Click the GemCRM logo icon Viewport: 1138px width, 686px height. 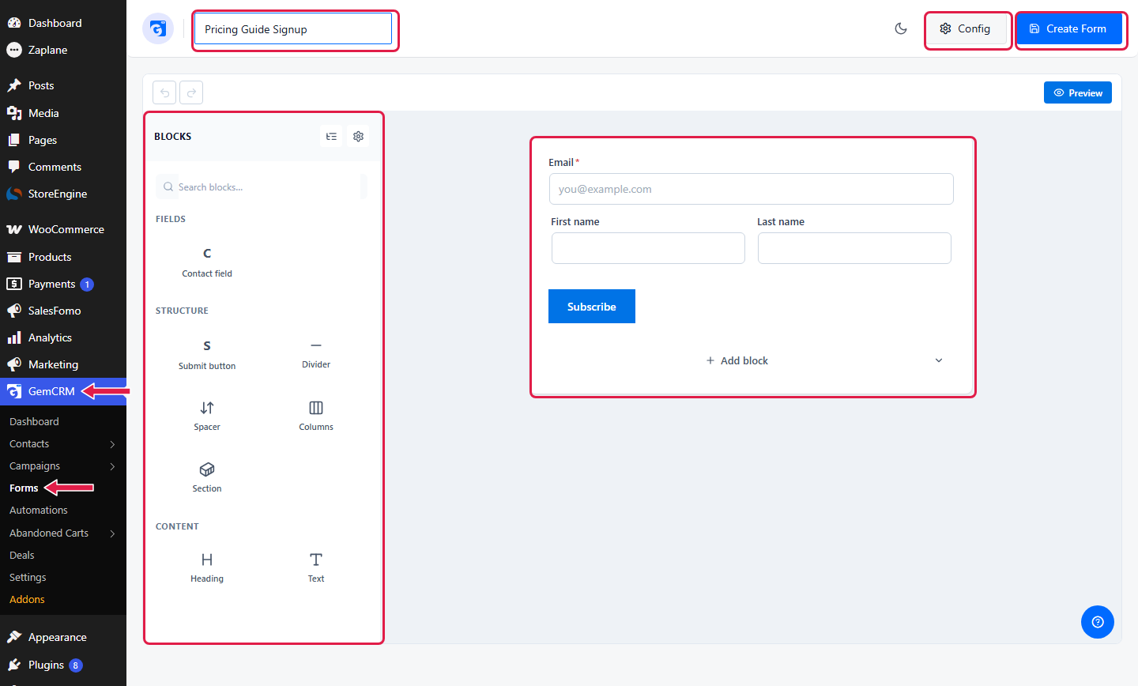pos(158,29)
